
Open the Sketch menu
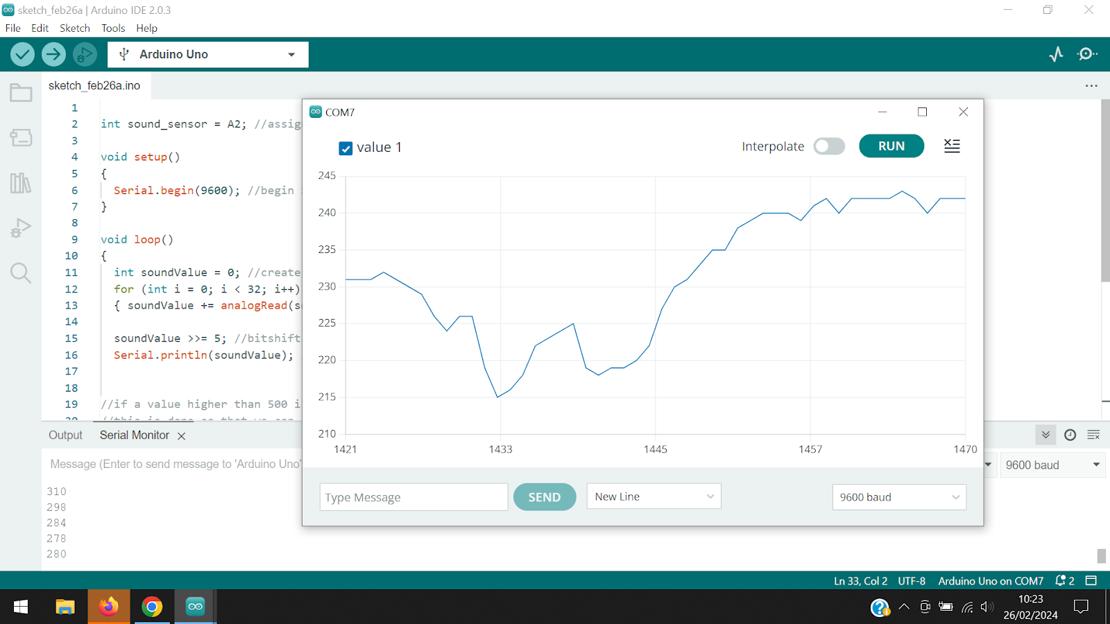point(75,28)
